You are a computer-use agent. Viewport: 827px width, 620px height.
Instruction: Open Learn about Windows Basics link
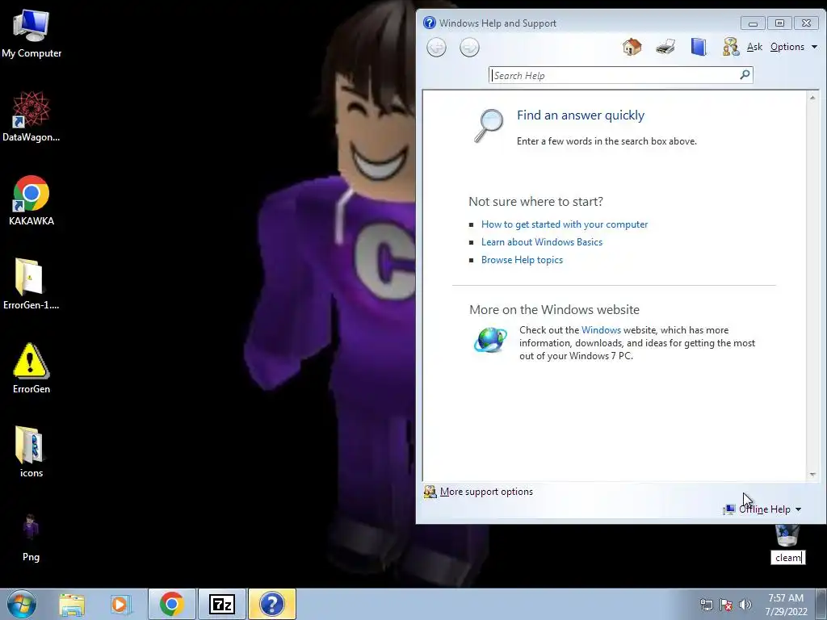542,242
